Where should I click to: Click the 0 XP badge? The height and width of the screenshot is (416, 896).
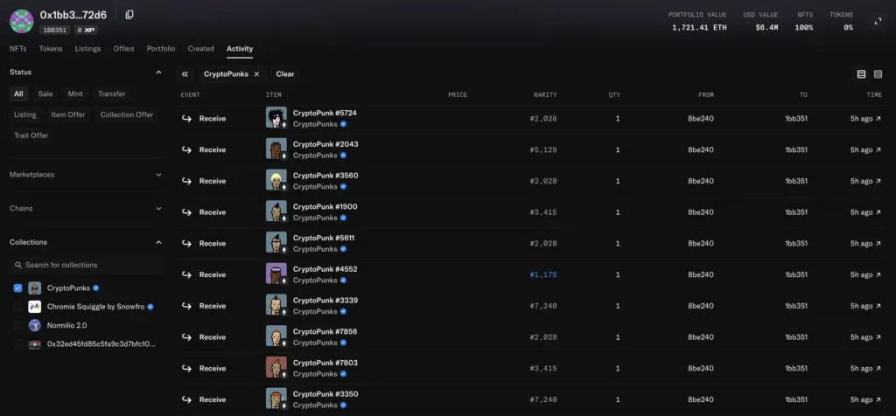pyautogui.click(x=86, y=30)
